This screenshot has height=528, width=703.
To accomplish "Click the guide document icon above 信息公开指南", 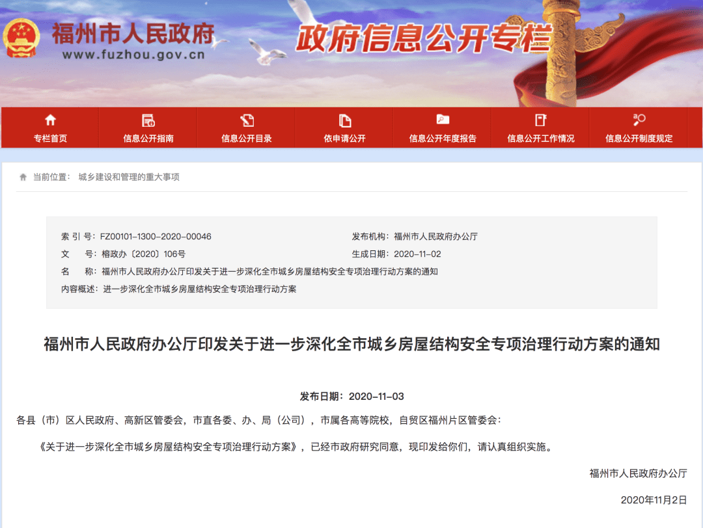I will (x=148, y=120).
